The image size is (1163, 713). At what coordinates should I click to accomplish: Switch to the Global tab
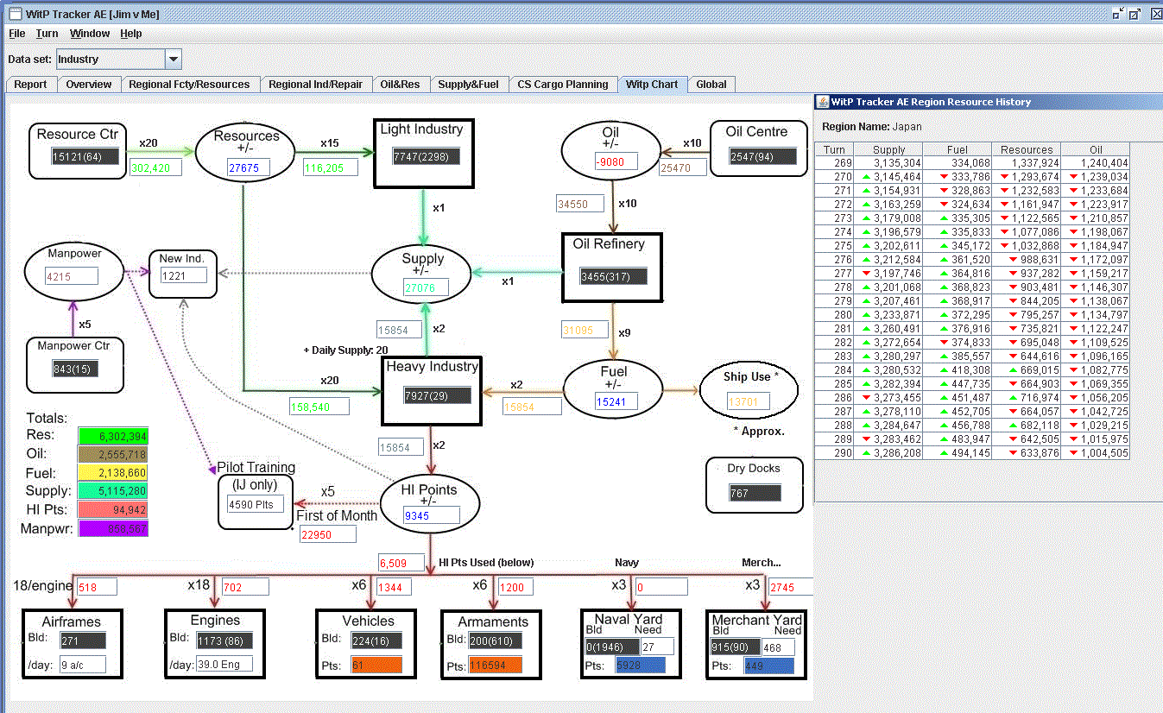711,85
